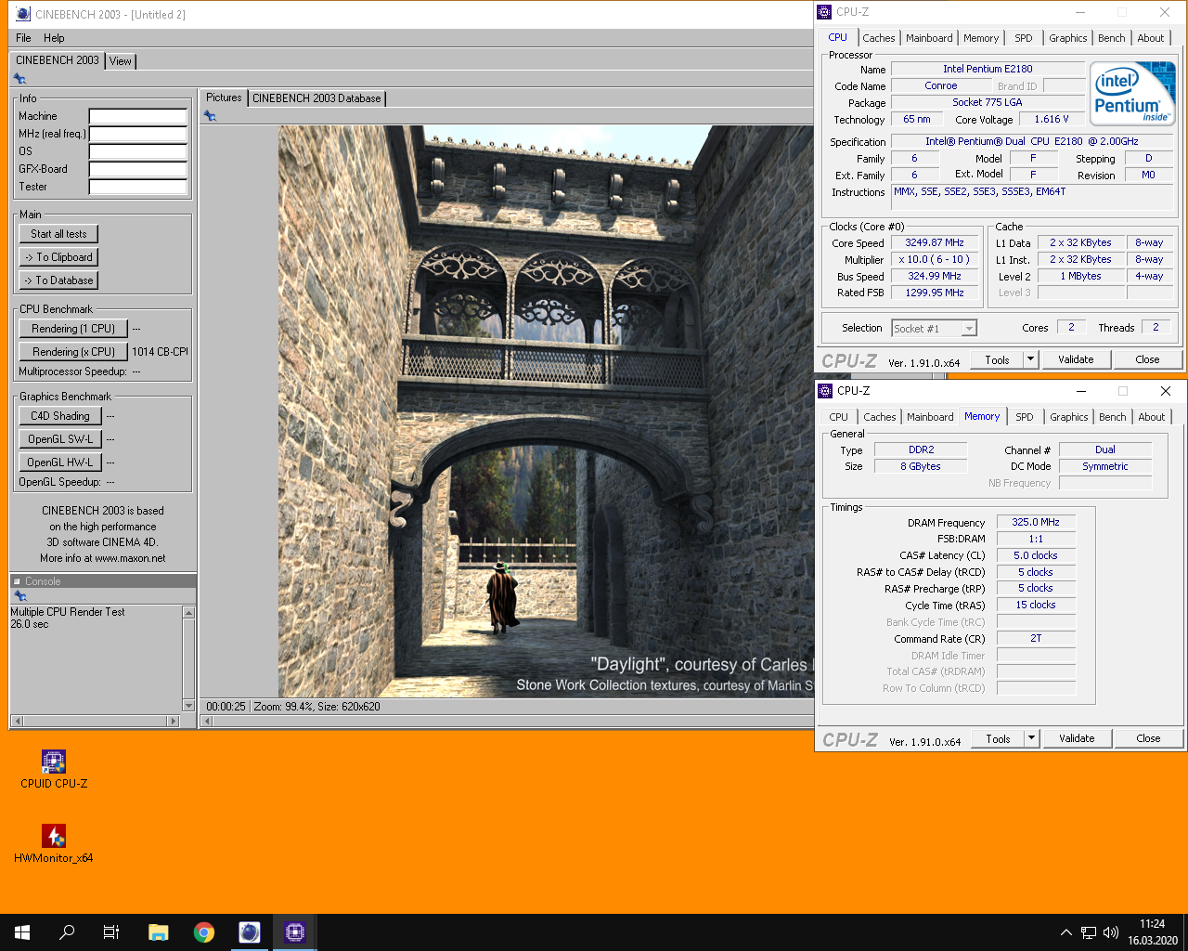Open the Help menu in CINEBENCH
This screenshot has height=951, width=1188.
click(x=54, y=38)
